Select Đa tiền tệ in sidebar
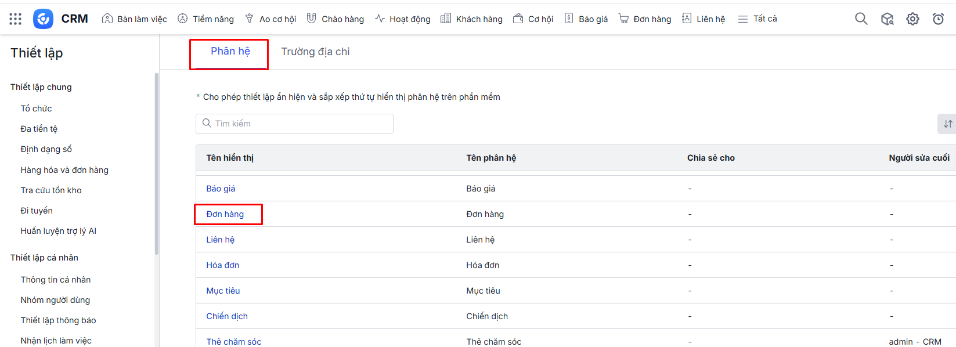Image resolution: width=956 pixels, height=347 pixels. coord(39,129)
